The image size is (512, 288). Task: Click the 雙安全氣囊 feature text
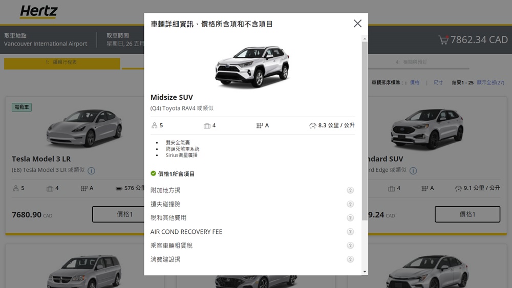tap(178, 143)
